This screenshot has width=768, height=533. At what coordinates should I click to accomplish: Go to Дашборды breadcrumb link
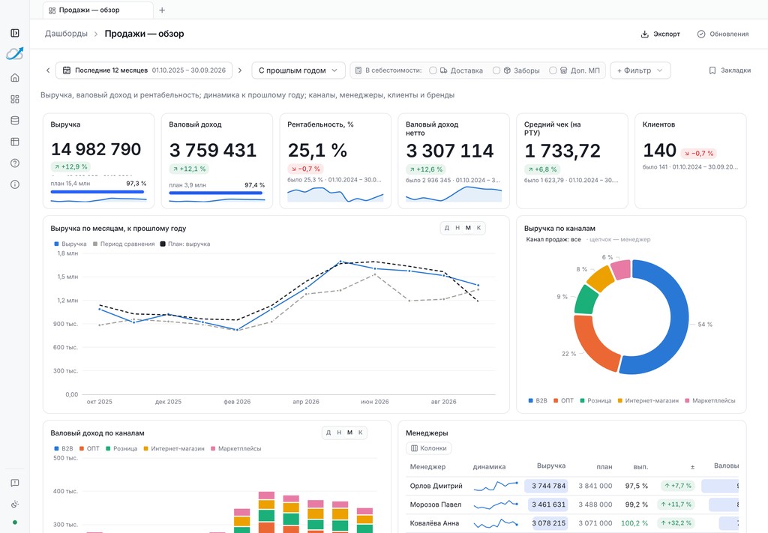point(66,34)
